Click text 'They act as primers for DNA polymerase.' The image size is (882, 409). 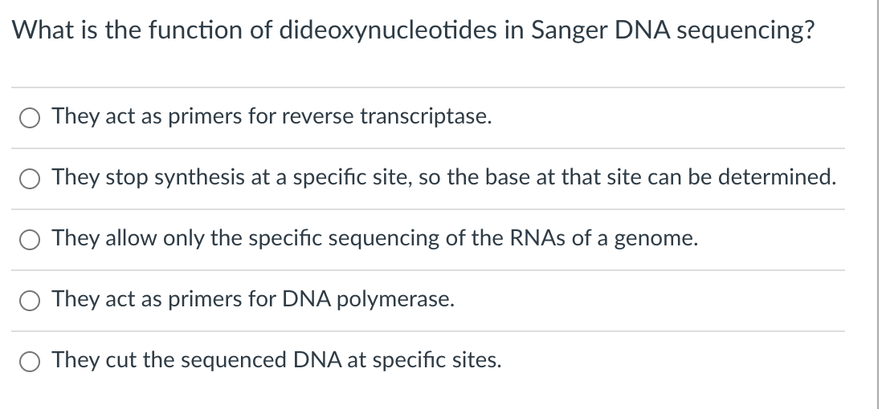coord(253,299)
